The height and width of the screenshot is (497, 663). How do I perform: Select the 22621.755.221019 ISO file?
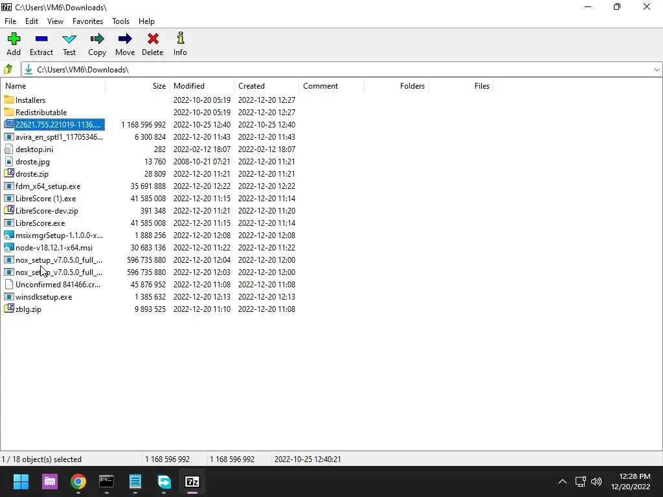[58, 125]
